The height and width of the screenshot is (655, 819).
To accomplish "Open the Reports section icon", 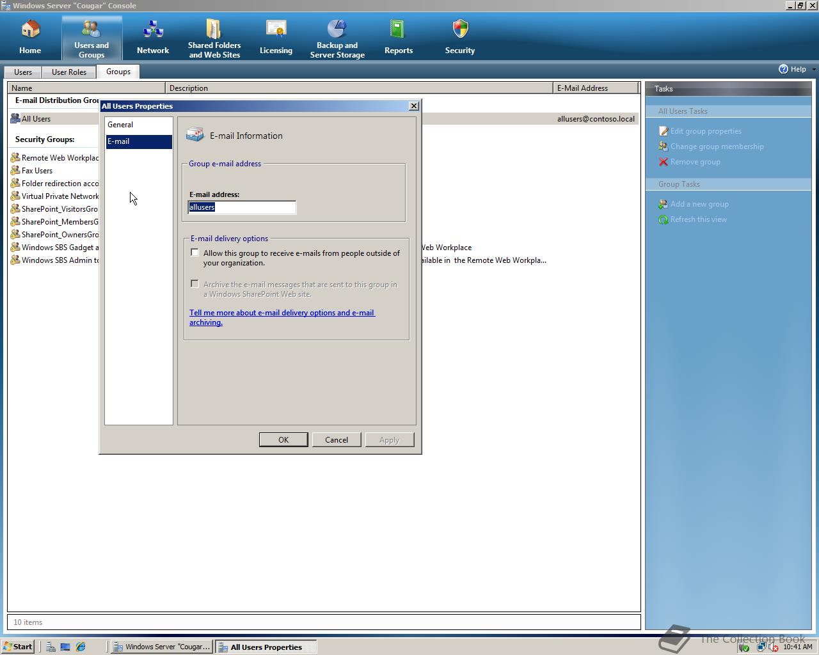I will click(398, 29).
